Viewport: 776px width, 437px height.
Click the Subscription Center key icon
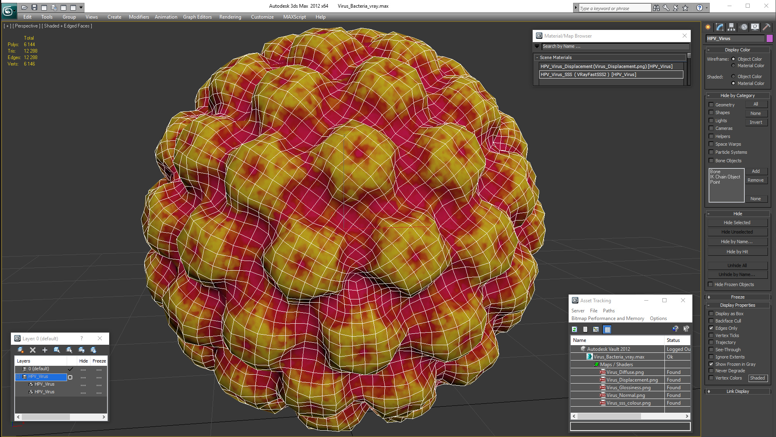click(x=666, y=8)
